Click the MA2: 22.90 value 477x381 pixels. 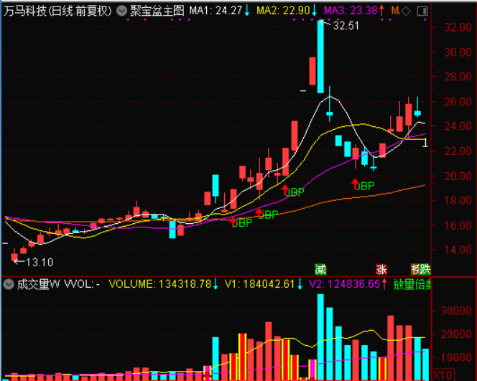(283, 11)
